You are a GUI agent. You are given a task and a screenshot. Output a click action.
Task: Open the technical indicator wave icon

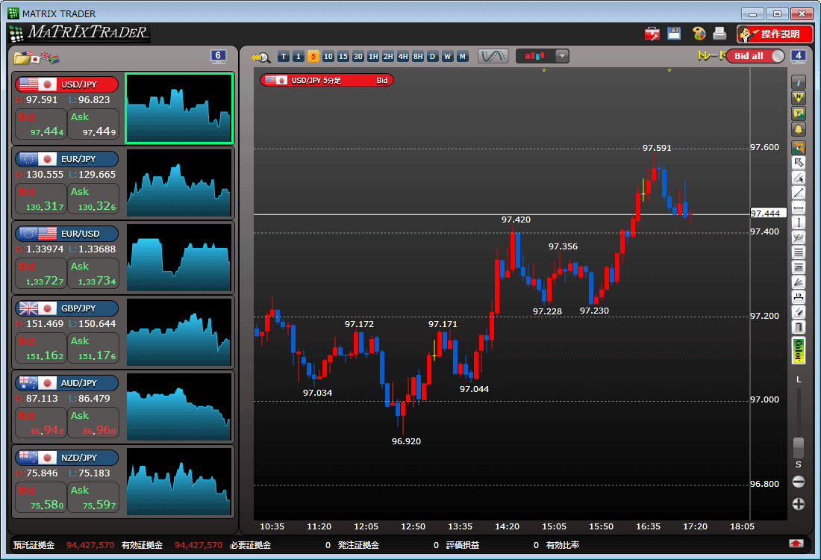tap(493, 56)
